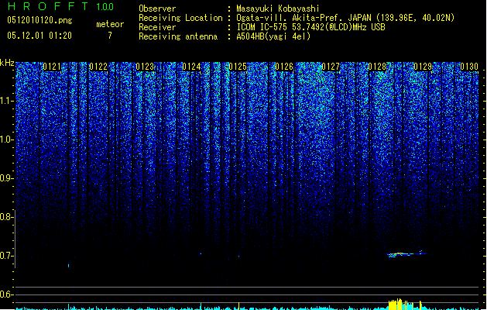
Task: Click the kHz axis unit label
Action: coord(7,63)
